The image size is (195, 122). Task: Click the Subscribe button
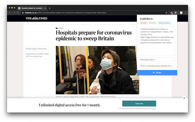point(139,104)
